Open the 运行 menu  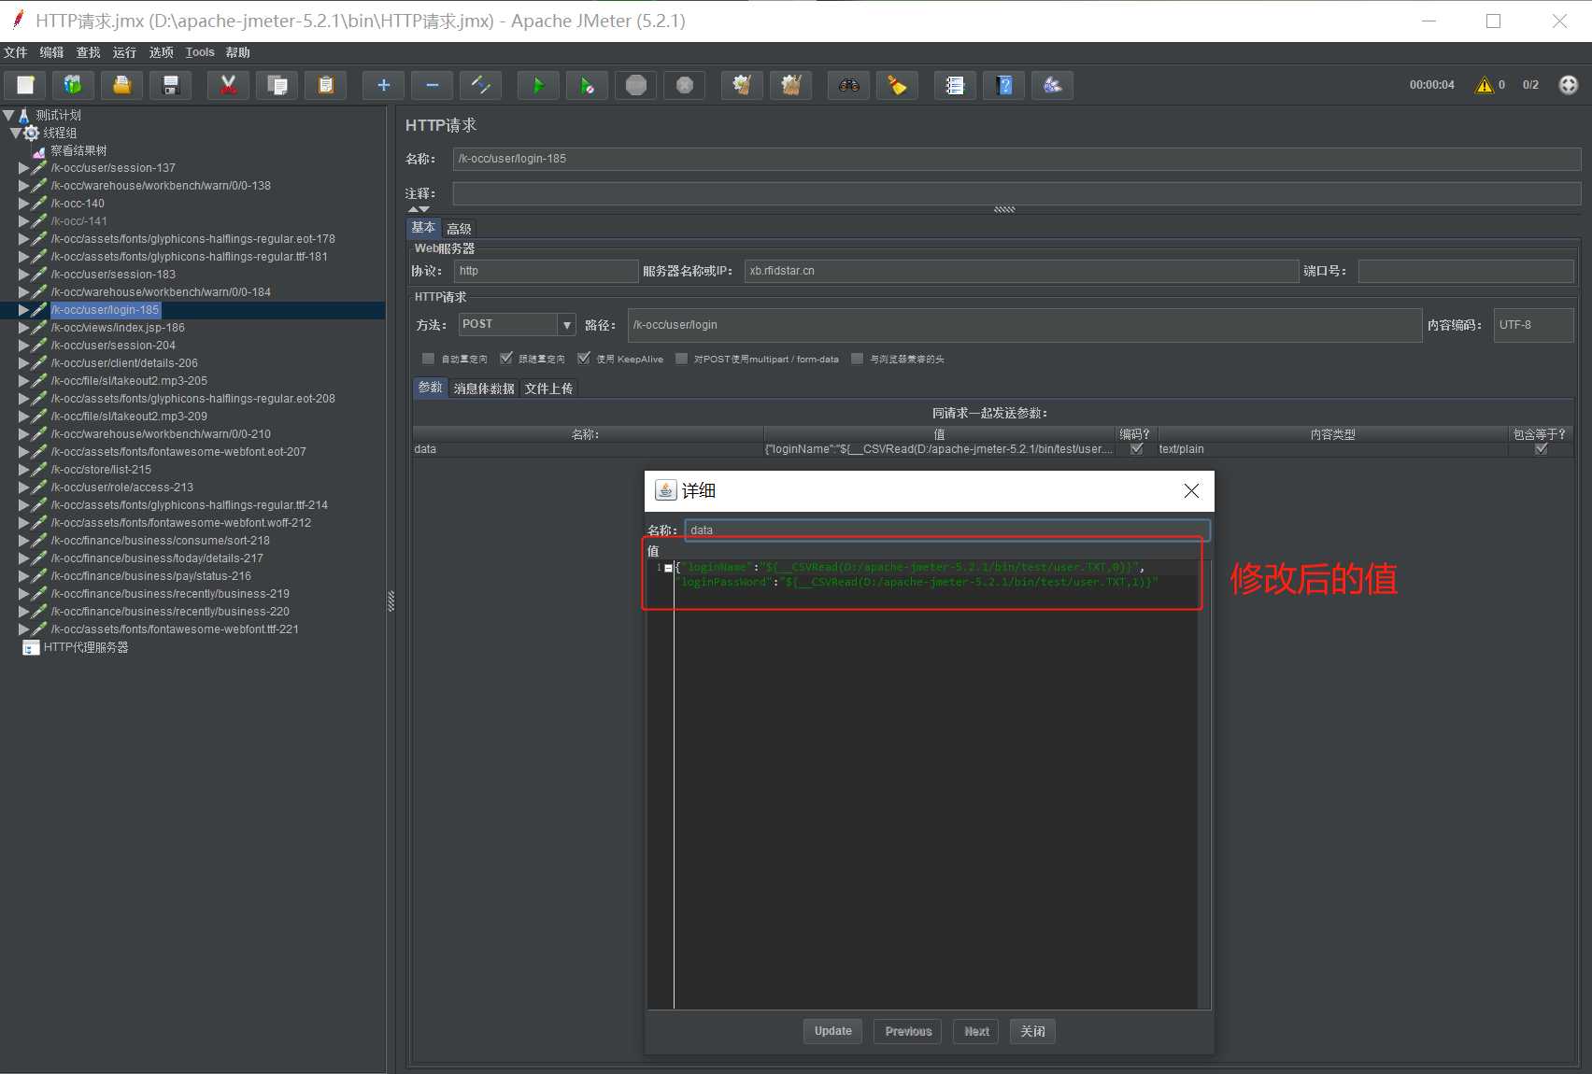[124, 52]
